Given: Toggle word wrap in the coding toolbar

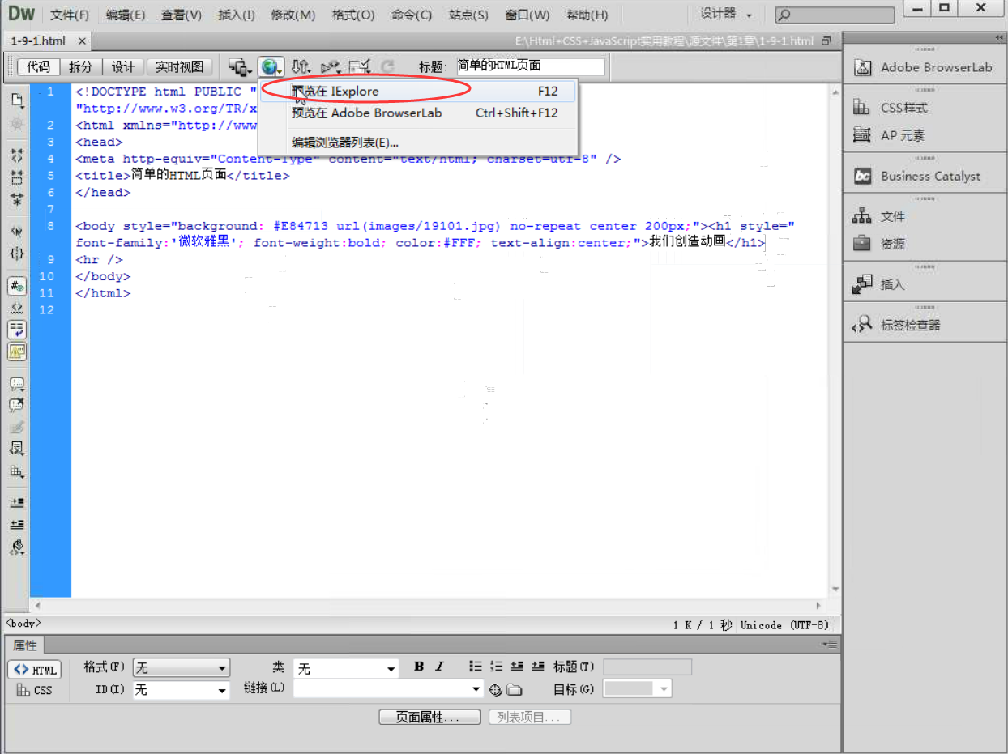Looking at the screenshot, I should [17, 330].
